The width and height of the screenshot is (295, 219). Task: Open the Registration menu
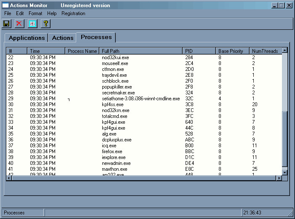click(x=73, y=13)
